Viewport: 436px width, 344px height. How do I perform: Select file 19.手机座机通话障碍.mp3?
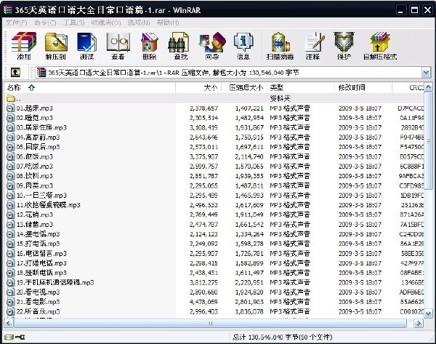click(55, 282)
